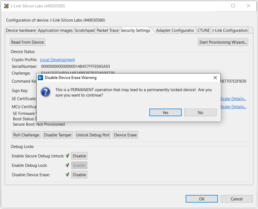Switch to the Device hardware tab

pos(21,30)
